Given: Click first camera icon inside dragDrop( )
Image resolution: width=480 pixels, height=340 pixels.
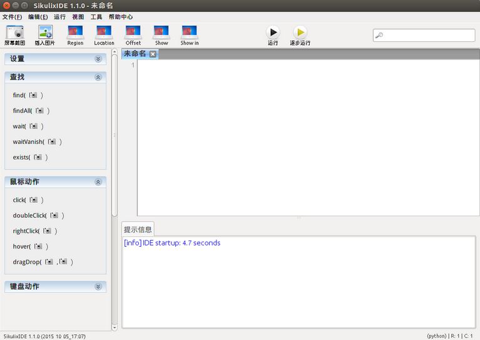Looking at the screenshot, I should [x=49, y=262].
